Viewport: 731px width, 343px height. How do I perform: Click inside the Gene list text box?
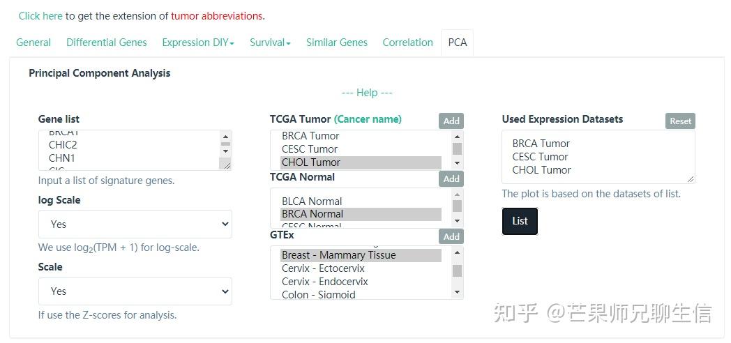pos(129,150)
